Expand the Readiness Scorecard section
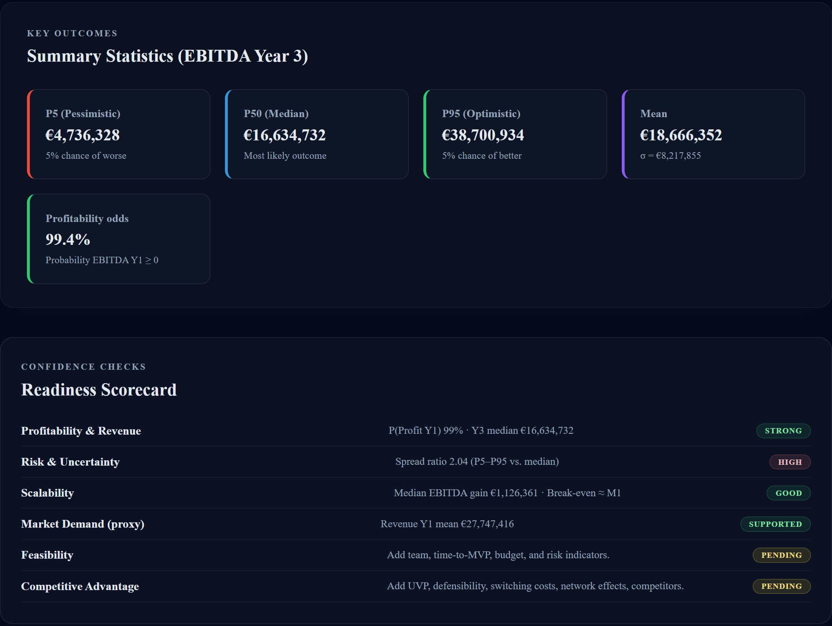 (x=99, y=390)
